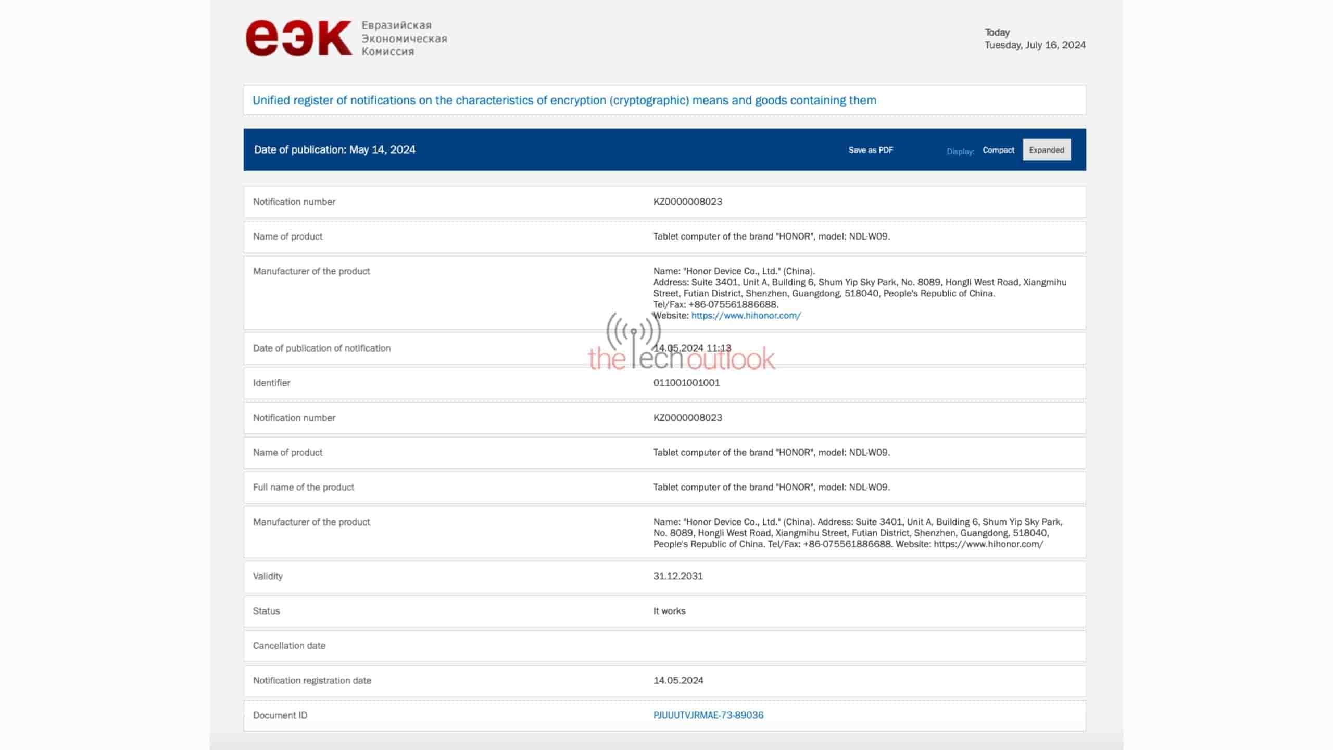Click the Status value It works
This screenshot has height=750, width=1333.
669,611
